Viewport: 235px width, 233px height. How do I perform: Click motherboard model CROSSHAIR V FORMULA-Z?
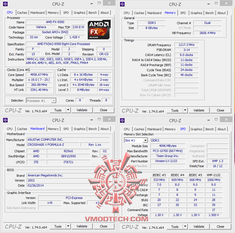[x=53, y=145]
